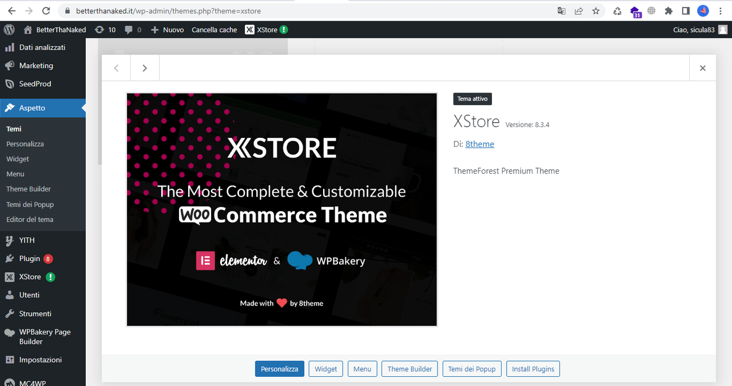Click the recycle arrows extension icon
Screen dimensions: 732x386
[618, 11]
